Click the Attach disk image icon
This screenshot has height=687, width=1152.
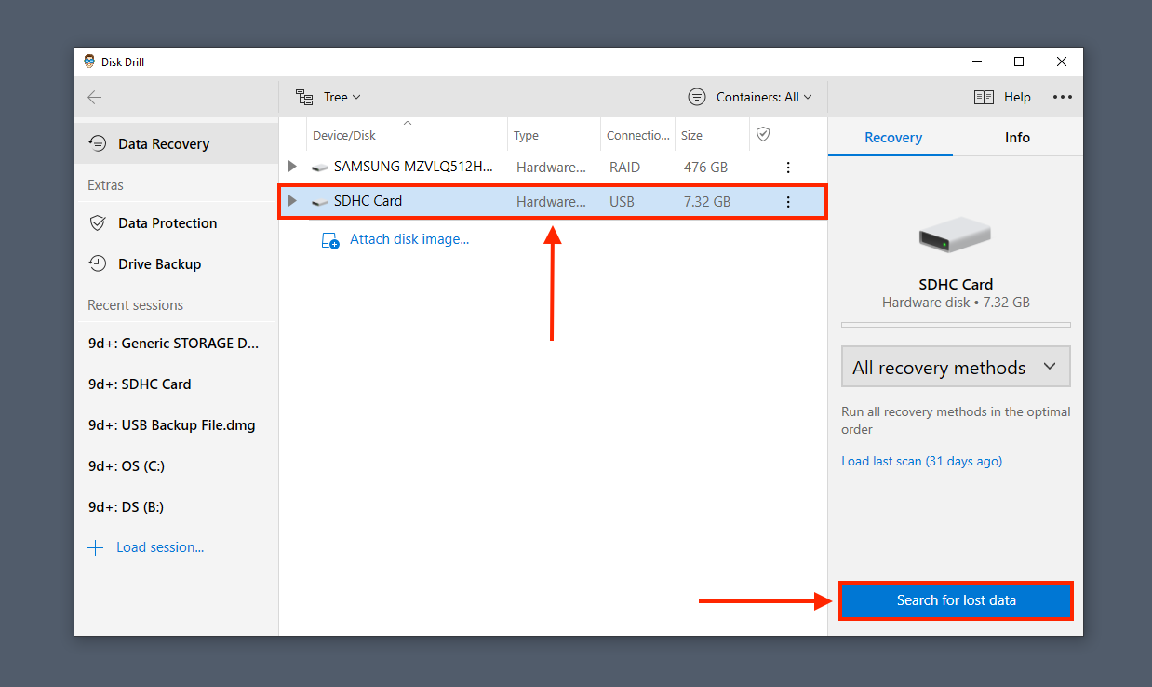click(330, 240)
